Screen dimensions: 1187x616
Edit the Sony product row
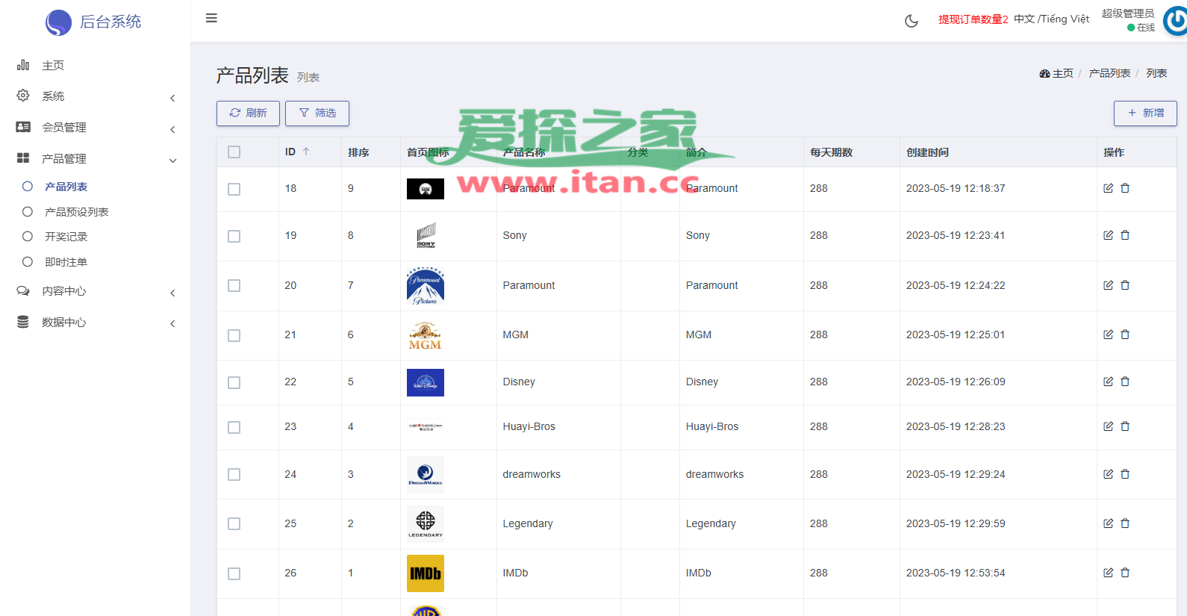click(1109, 235)
